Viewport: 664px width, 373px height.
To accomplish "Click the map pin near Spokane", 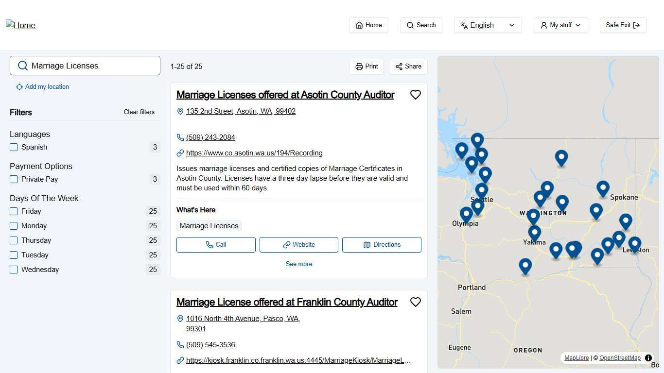I will (603, 188).
